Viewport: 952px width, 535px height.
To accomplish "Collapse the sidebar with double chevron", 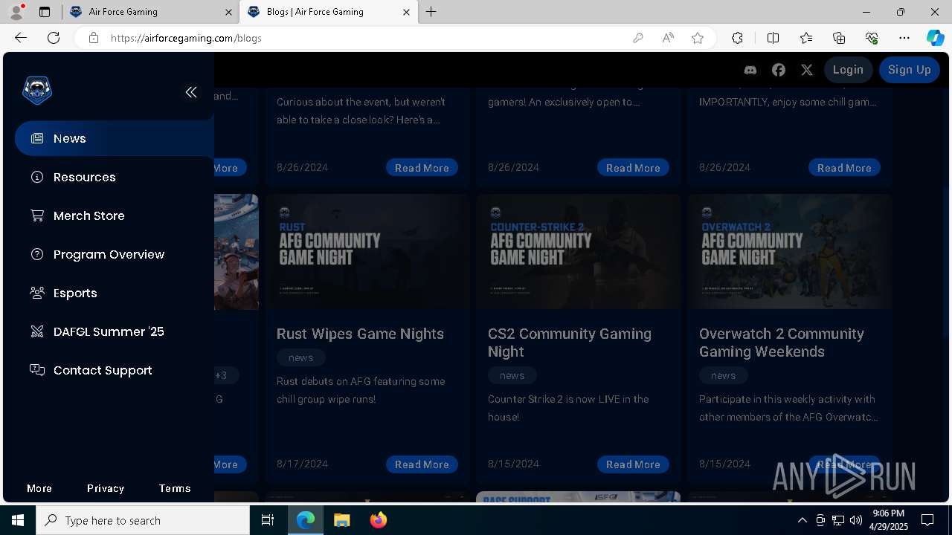I will click(191, 92).
